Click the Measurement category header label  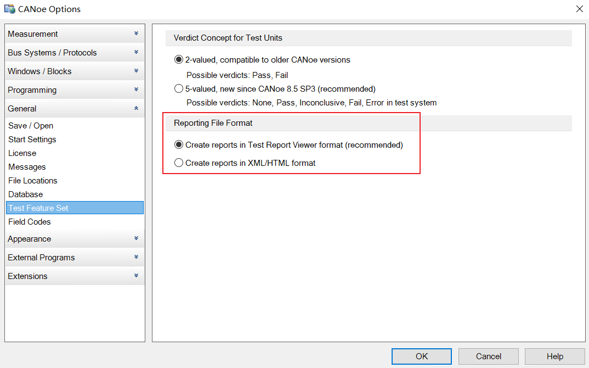click(33, 34)
